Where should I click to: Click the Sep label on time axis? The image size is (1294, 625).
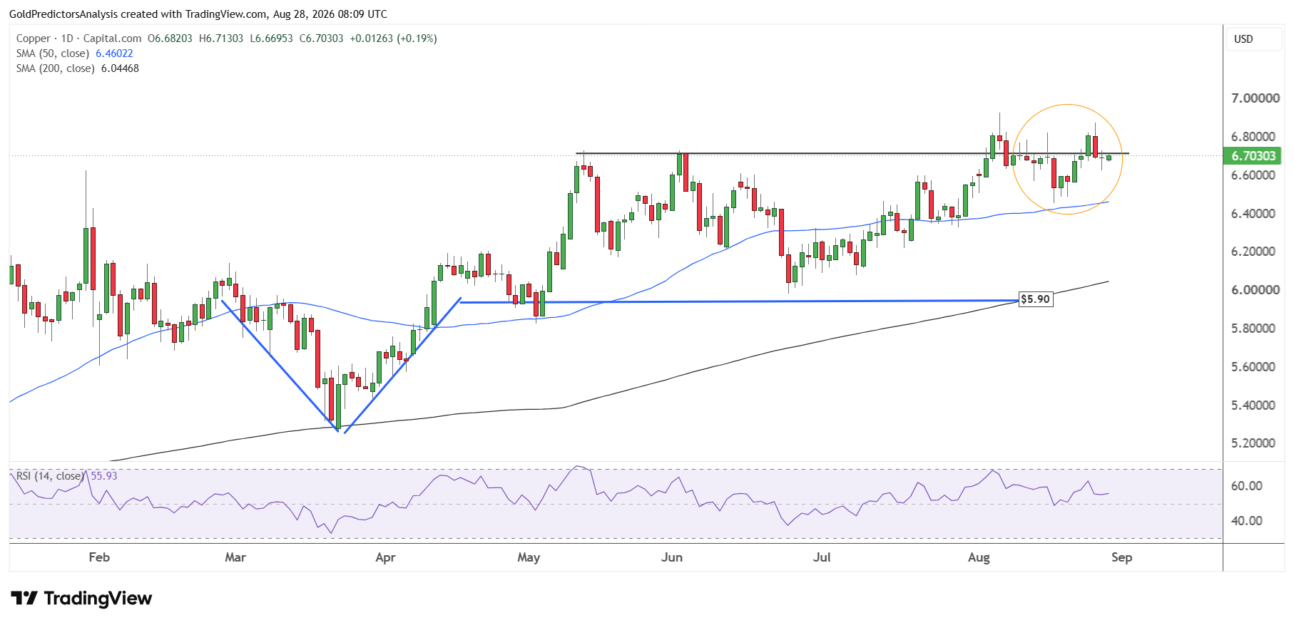(x=1121, y=557)
